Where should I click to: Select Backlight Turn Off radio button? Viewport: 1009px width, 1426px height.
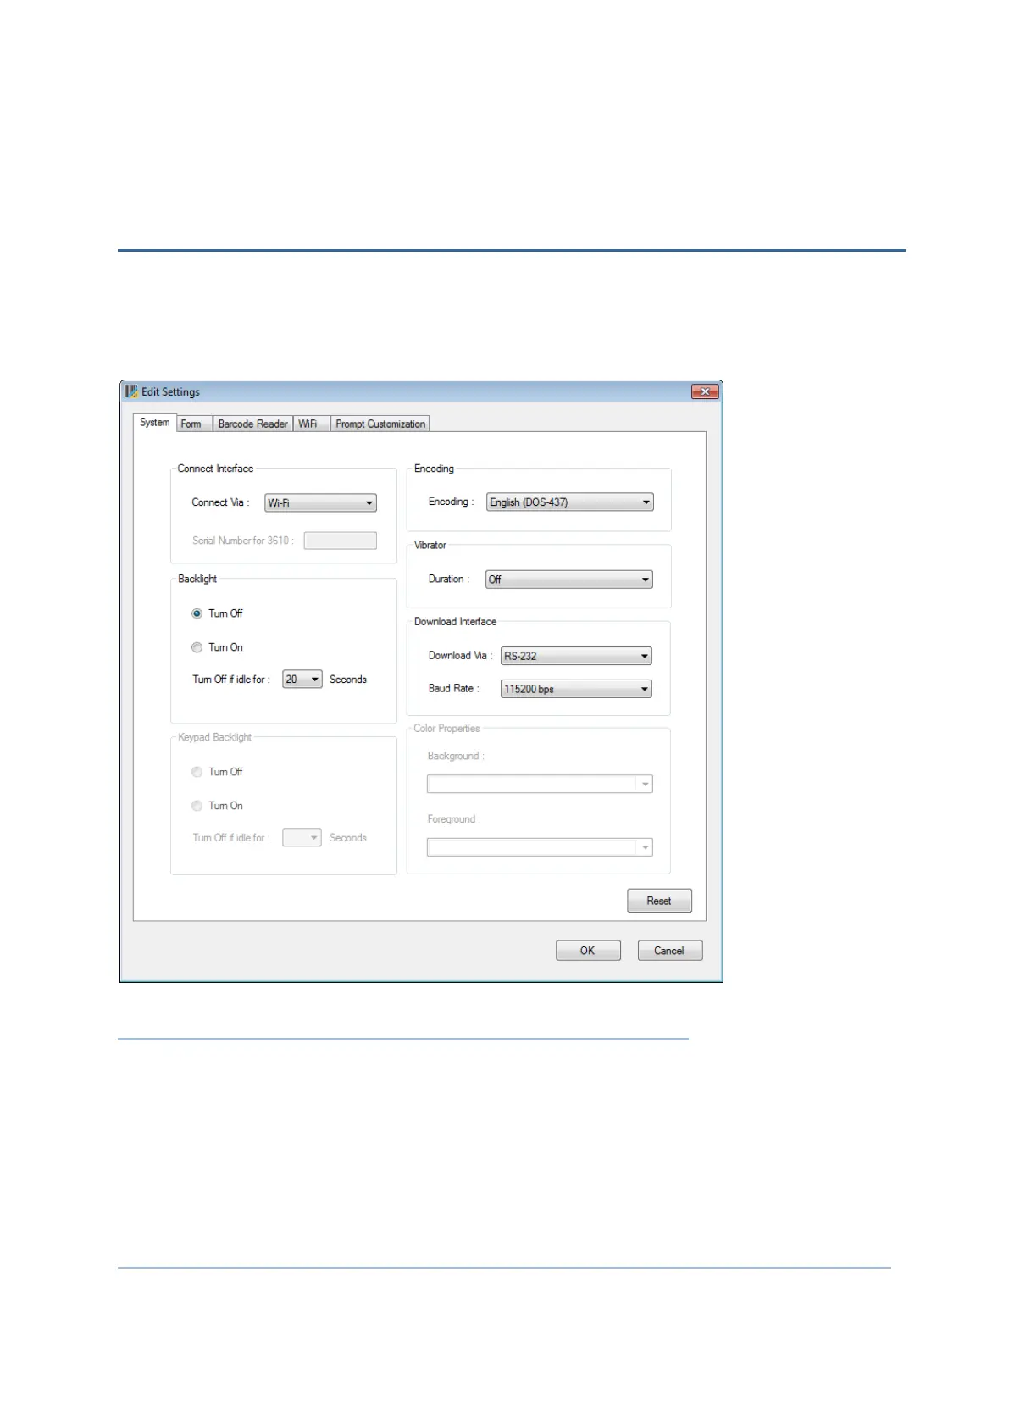point(197,613)
